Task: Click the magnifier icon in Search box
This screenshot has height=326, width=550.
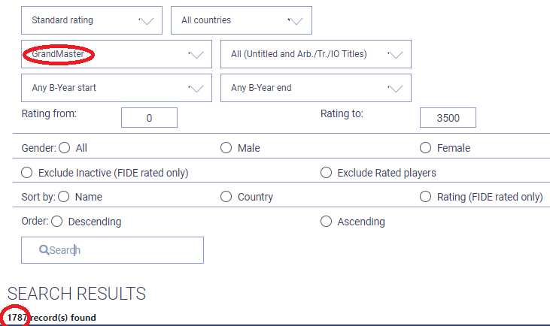Action: [44, 250]
